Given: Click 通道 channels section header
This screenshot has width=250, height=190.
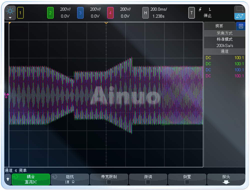Looking at the screenshot, I should click(x=225, y=51).
